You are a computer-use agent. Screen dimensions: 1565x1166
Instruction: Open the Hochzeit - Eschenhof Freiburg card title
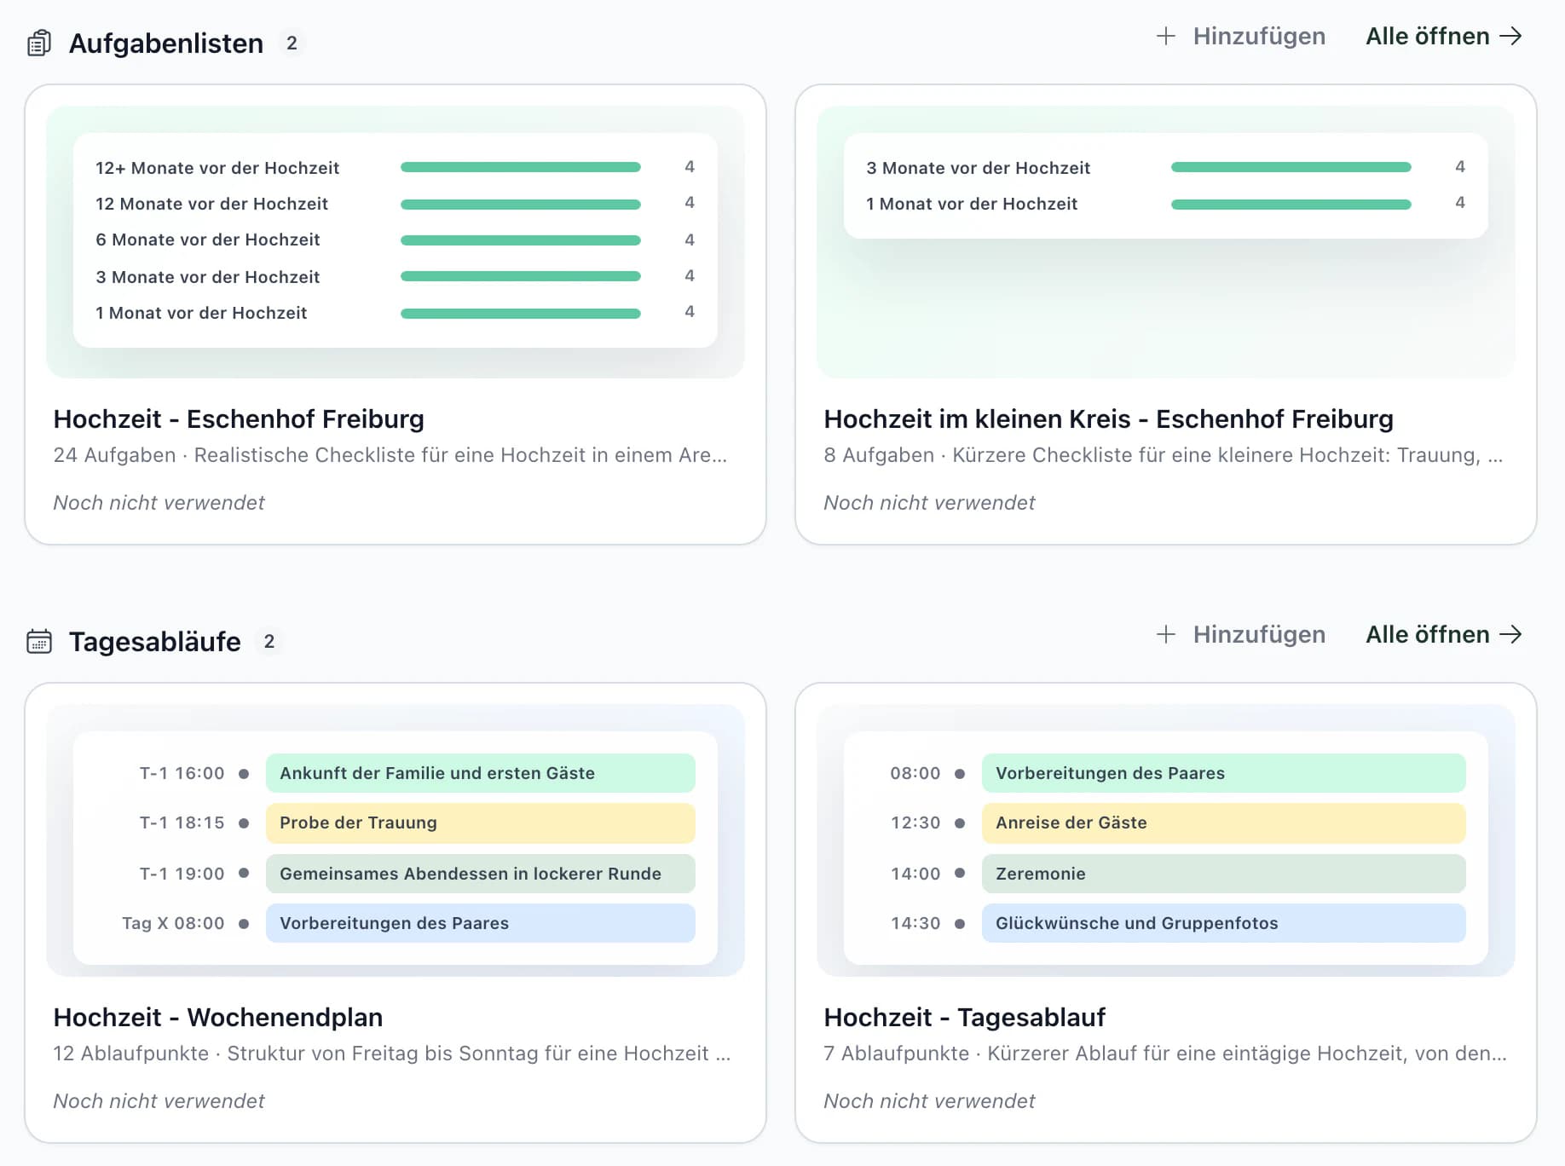pyautogui.click(x=239, y=418)
